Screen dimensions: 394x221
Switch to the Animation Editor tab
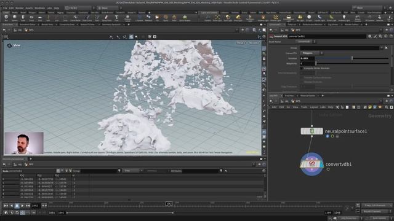point(27,25)
